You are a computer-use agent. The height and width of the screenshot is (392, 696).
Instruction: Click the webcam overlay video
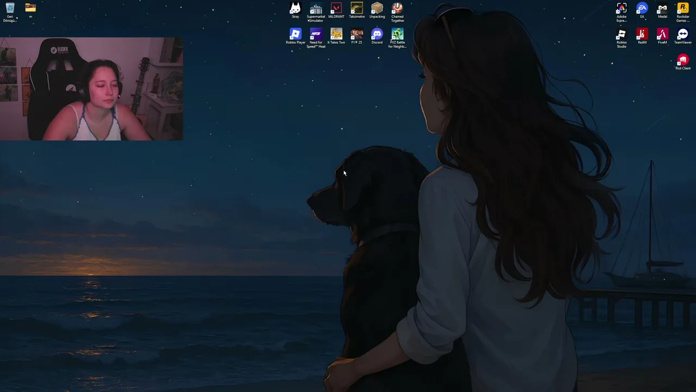tap(91, 89)
